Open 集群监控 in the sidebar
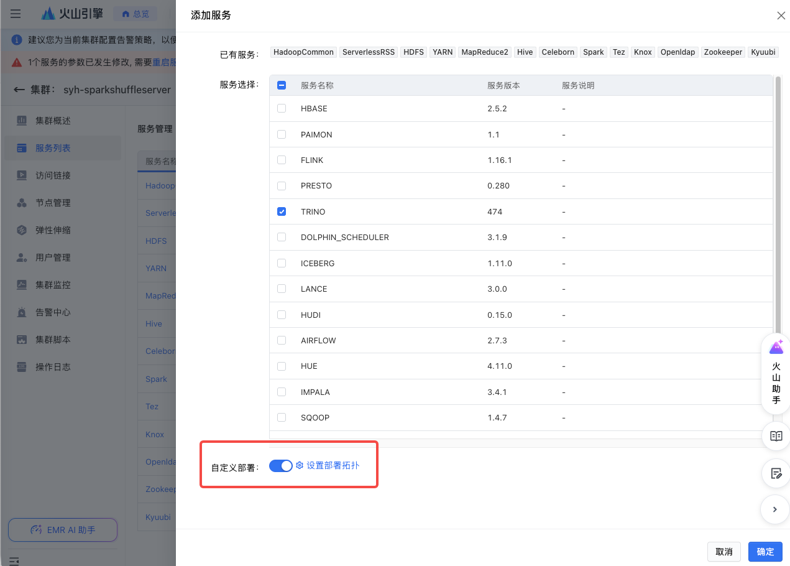The image size is (790, 566). click(63, 285)
